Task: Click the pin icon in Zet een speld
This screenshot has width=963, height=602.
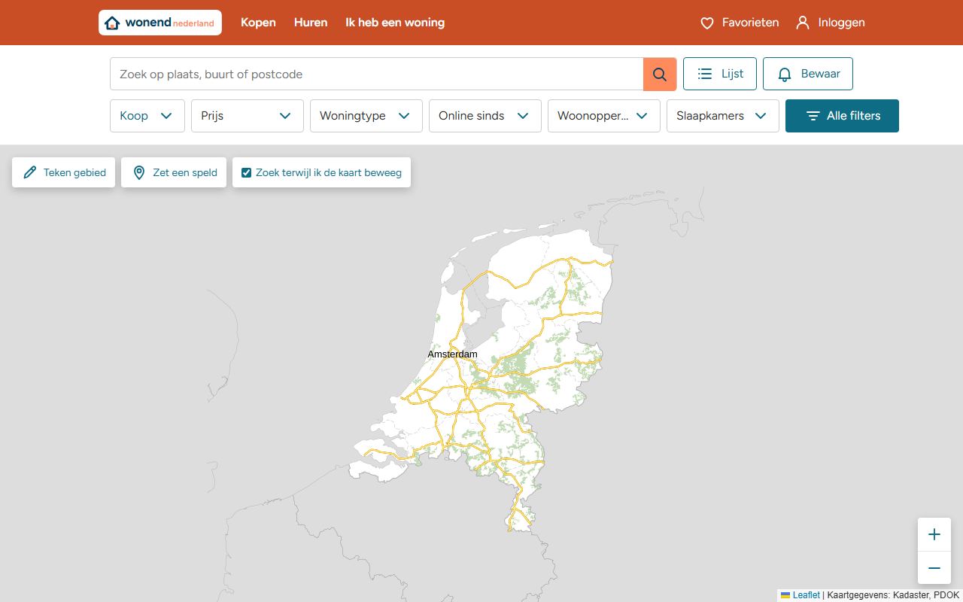Action: pyautogui.click(x=139, y=172)
